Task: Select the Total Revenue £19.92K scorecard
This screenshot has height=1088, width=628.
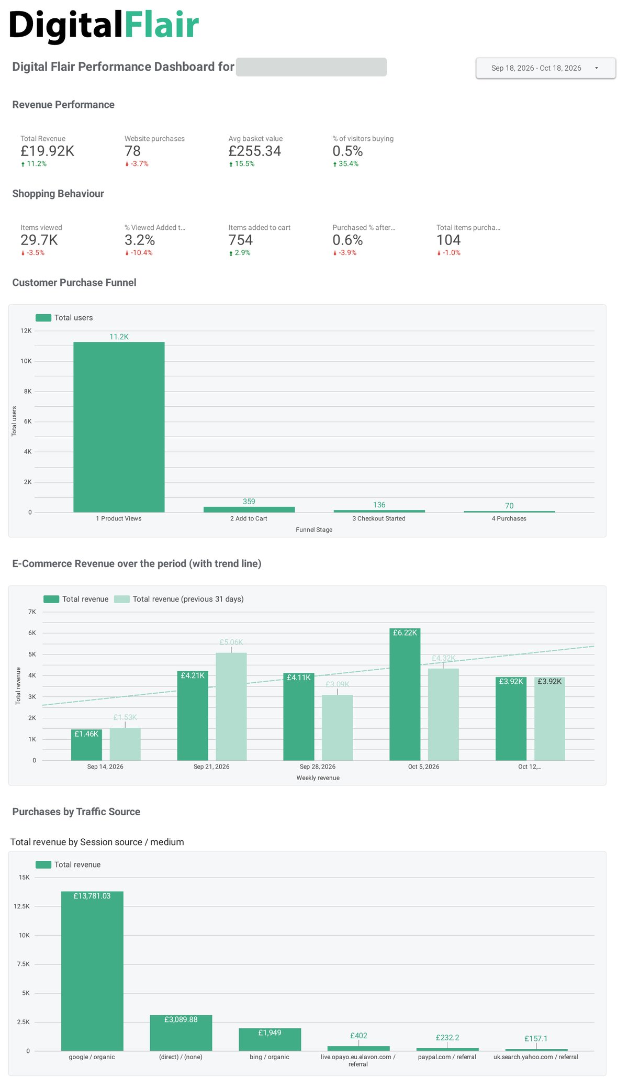Action: click(x=48, y=151)
